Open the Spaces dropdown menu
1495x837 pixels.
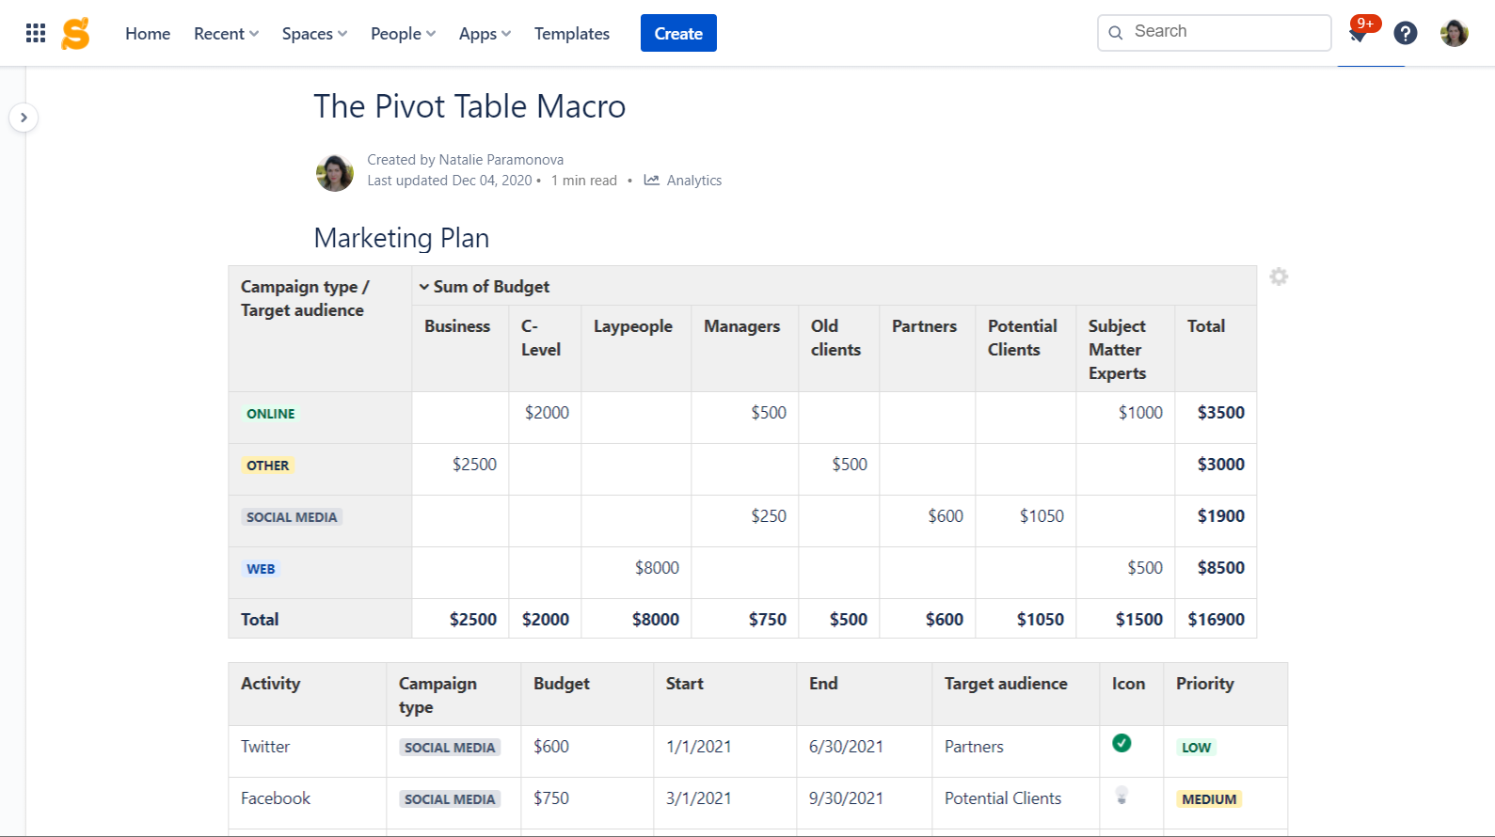[x=314, y=34]
